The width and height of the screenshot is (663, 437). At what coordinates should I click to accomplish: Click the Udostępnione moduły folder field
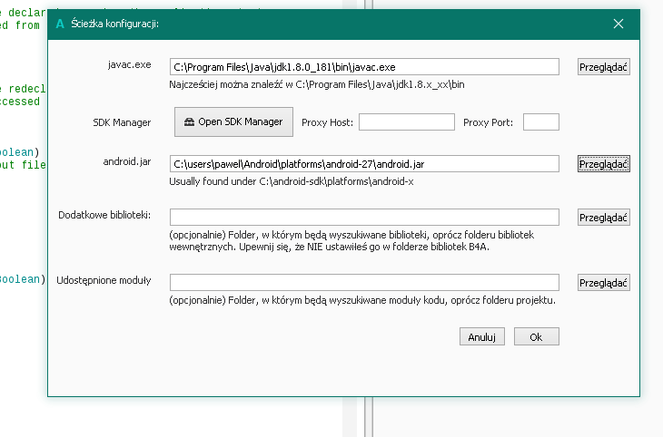(x=363, y=282)
